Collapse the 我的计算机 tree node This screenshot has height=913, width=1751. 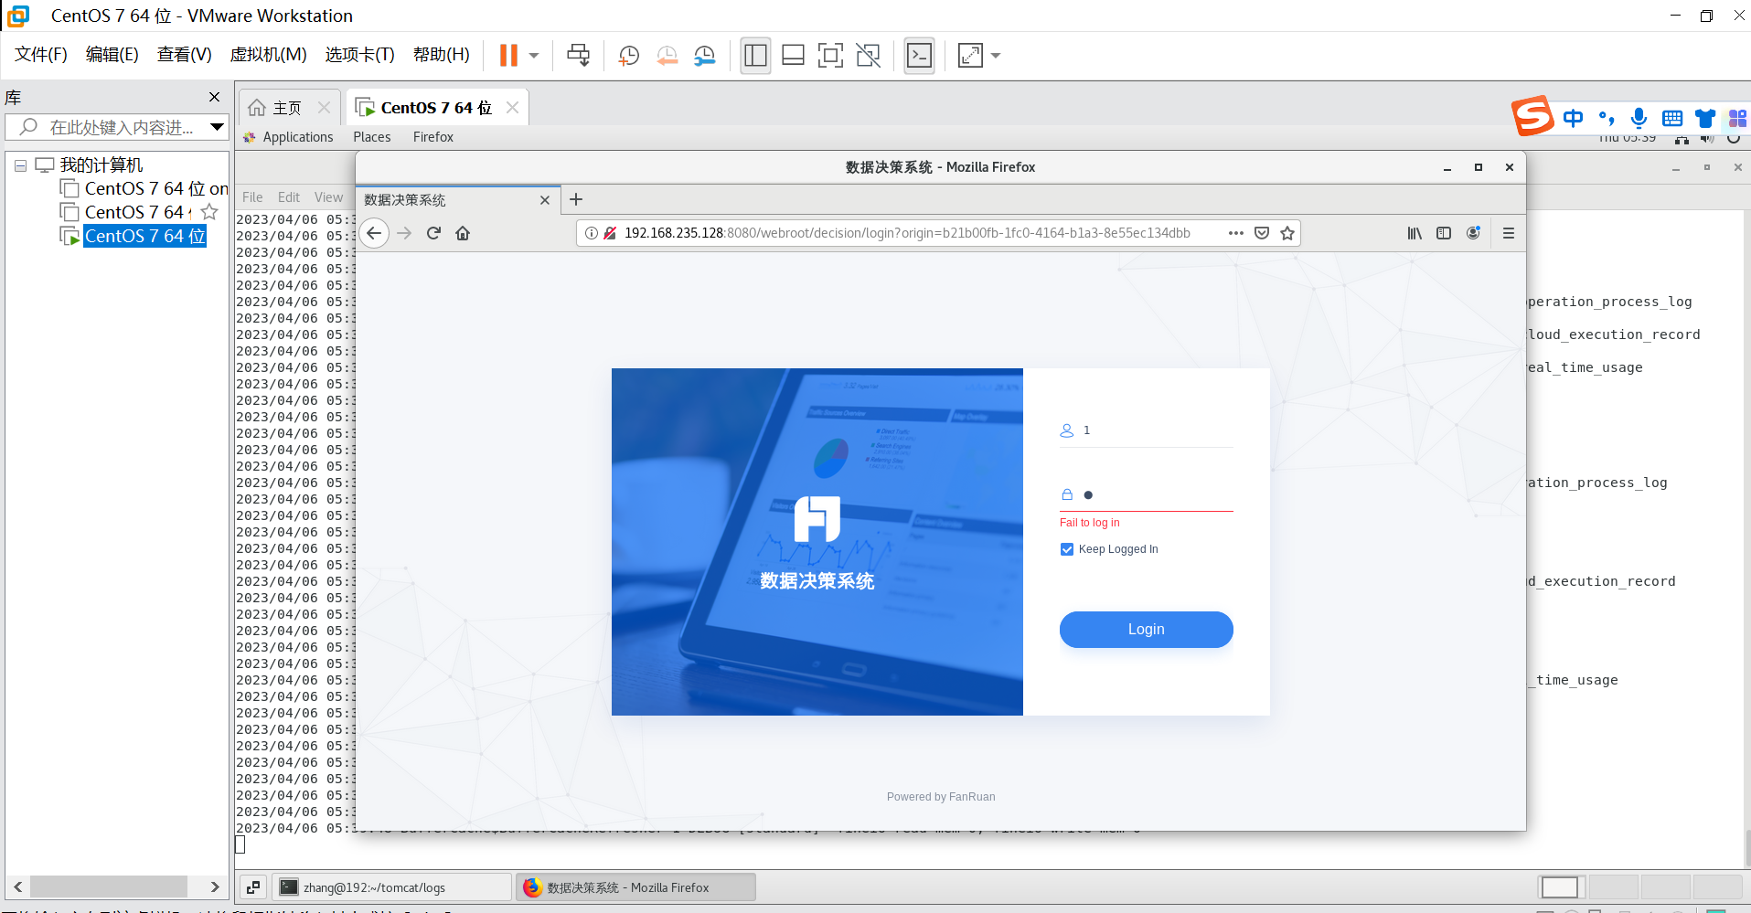coord(20,165)
